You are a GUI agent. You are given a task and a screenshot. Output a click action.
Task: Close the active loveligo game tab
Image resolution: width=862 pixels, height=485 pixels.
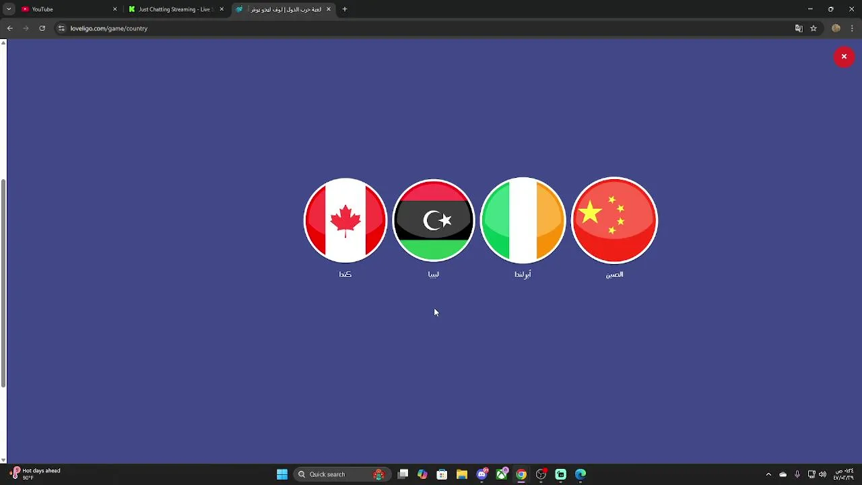pos(329,9)
